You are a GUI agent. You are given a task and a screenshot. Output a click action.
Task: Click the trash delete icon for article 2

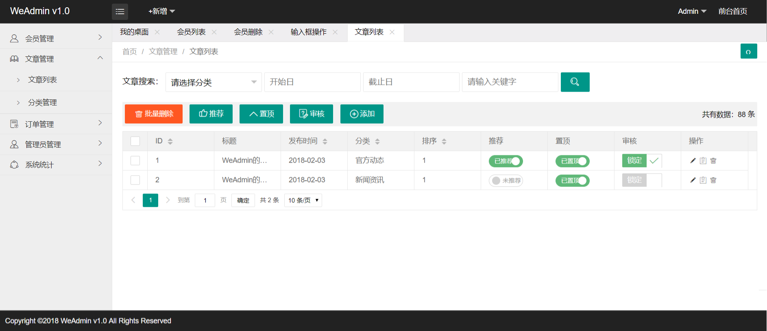coord(713,180)
